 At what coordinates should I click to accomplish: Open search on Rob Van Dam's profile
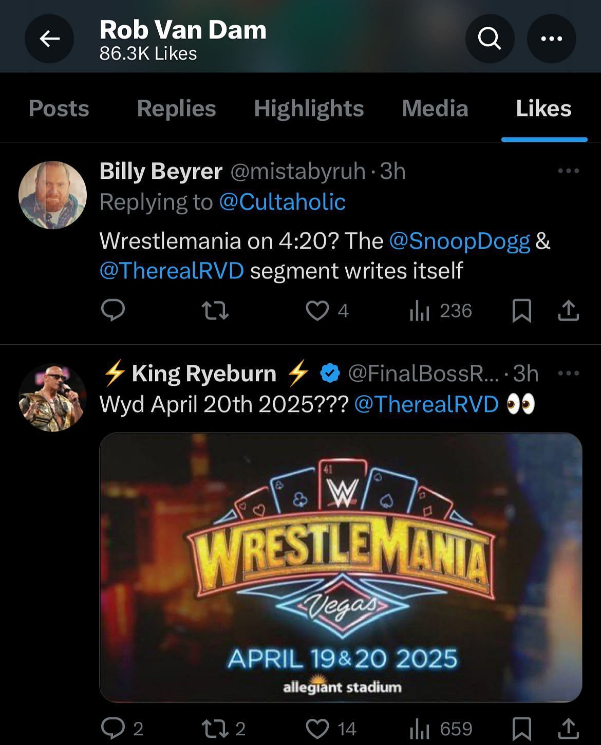coord(489,39)
